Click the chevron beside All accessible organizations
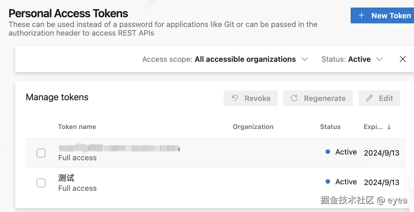 (305, 59)
